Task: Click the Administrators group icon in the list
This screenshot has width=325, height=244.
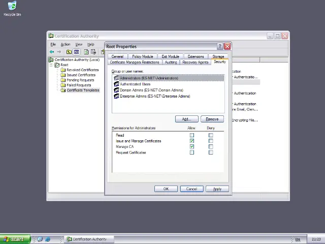Action: 116,78
